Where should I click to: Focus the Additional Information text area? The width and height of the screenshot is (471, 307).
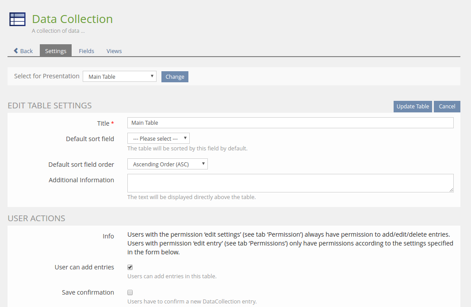coord(290,183)
